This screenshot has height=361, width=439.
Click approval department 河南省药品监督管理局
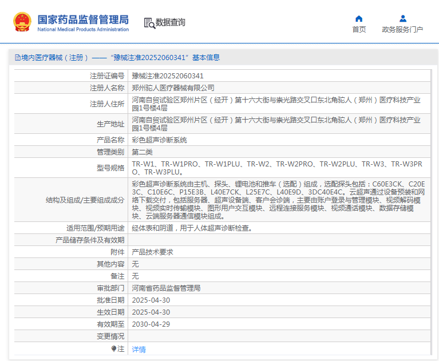click(166, 288)
